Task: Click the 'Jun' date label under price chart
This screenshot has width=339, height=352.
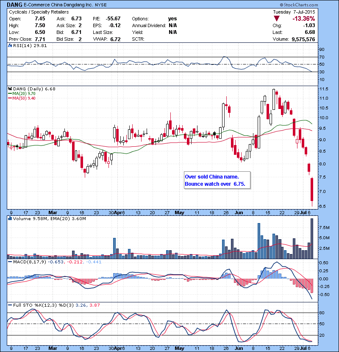Action: click(x=239, y=212)
